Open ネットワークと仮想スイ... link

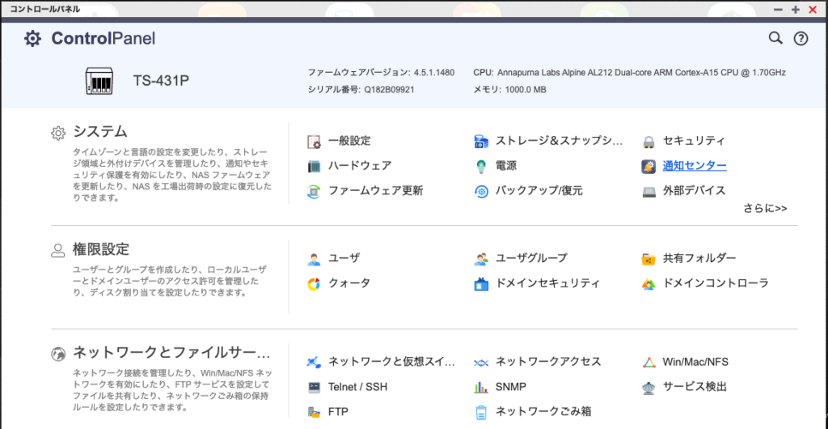click(391, 362)
